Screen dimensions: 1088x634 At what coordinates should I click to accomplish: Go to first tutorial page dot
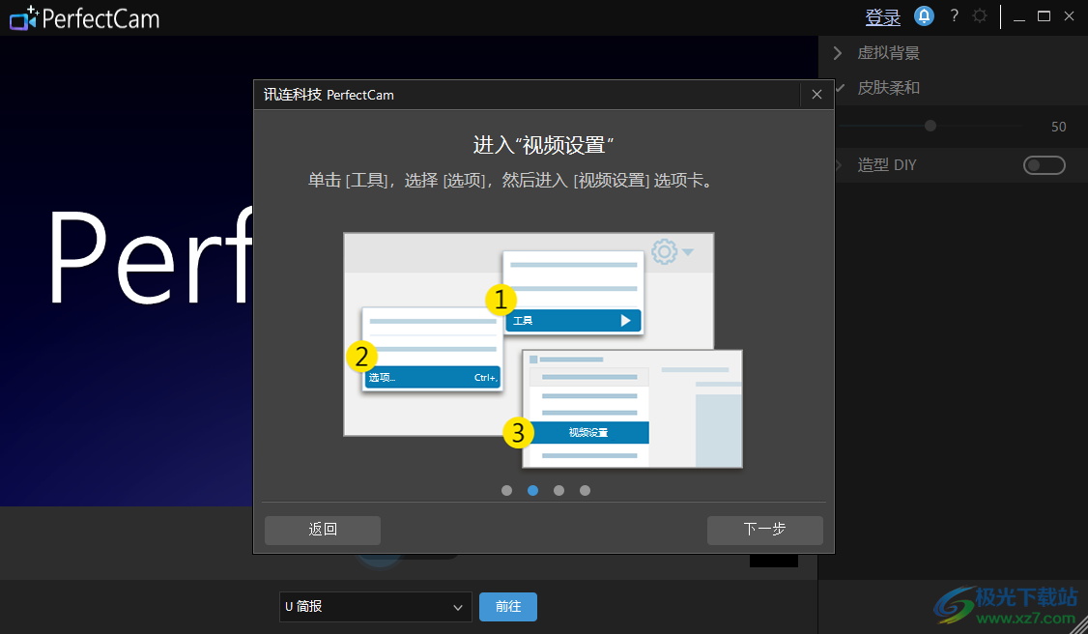(x=506, y=490)
